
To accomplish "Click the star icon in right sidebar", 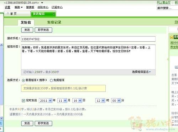I will 172,37.
